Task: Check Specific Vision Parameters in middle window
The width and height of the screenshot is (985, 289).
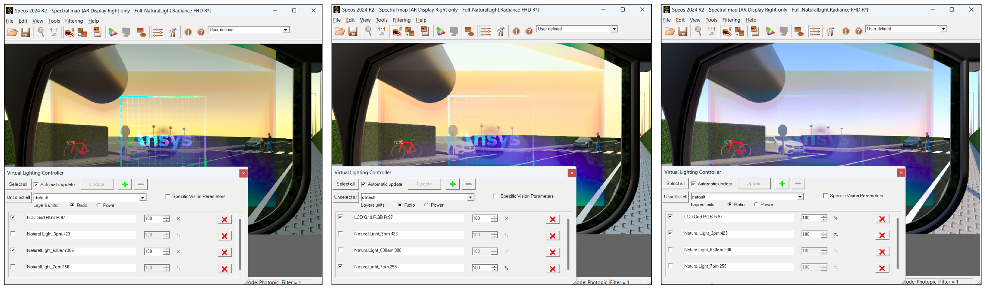Action: 496,196
